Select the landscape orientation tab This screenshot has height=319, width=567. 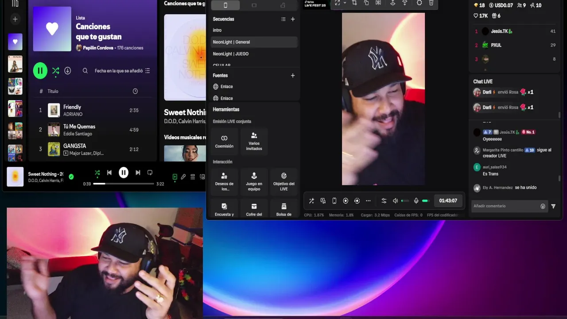[x=254, y=5]
